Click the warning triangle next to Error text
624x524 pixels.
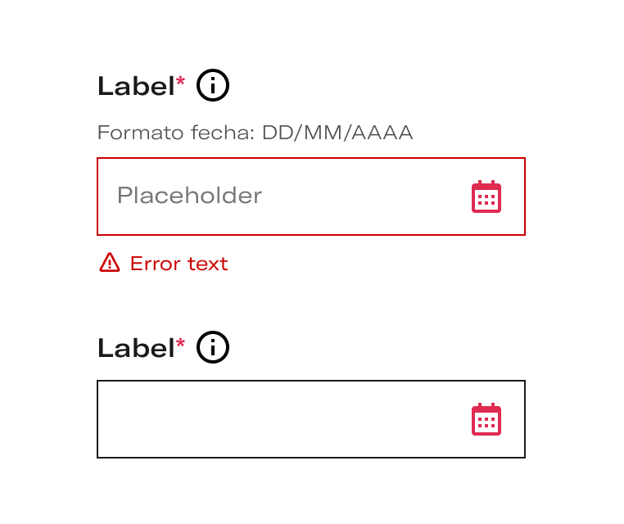(x=110, y=263)
